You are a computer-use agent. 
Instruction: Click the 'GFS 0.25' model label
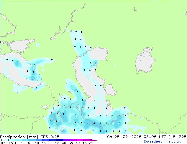coord(50,137)
